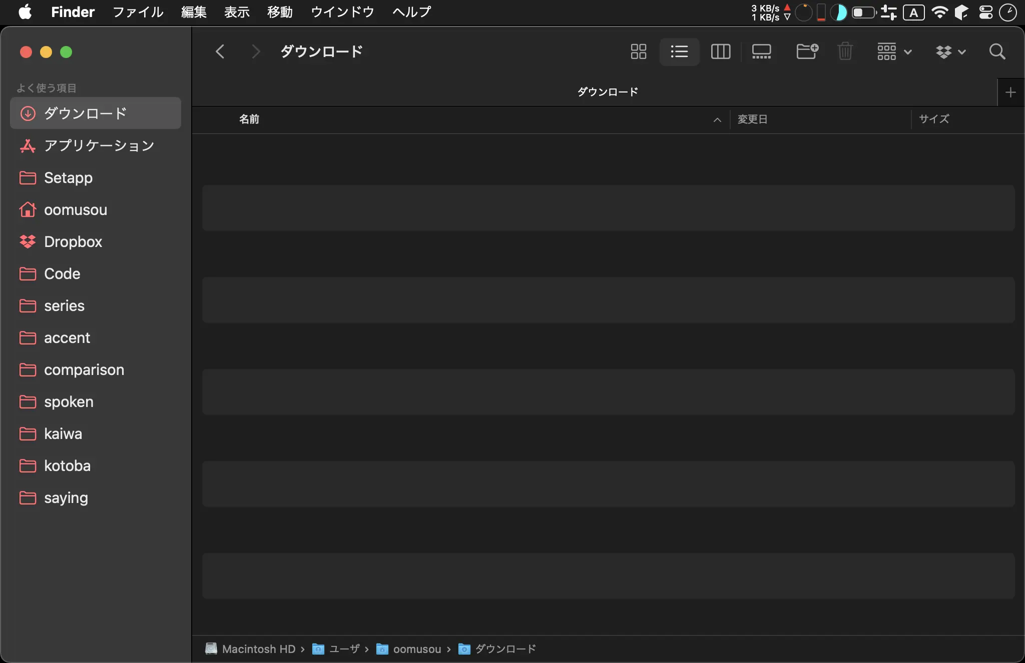Click Macintosh HD in the path bar
The height and width of the screenshot is (663, 1025).
click(x=250, y=649)
